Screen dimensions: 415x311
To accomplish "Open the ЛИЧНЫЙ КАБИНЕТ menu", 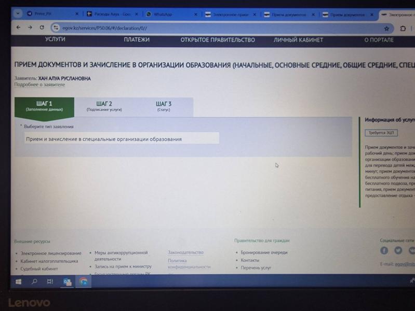I will (298, 40).
